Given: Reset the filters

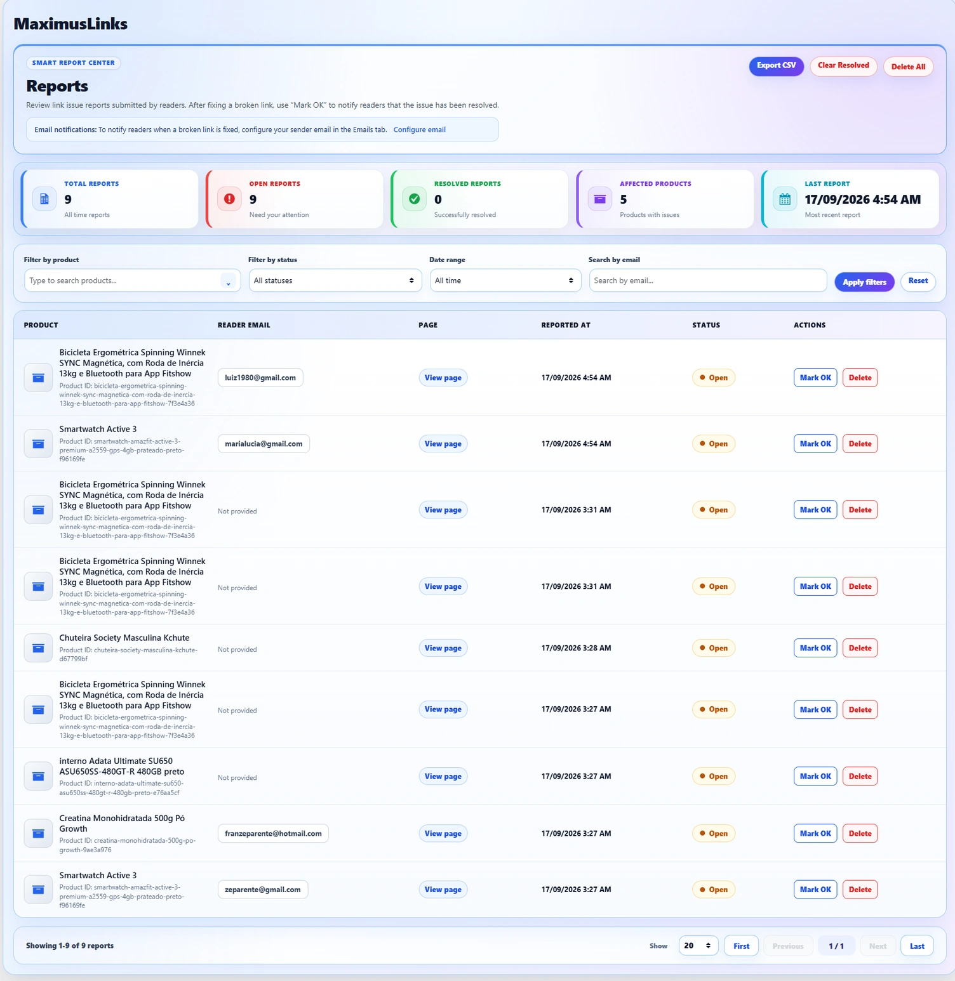Looking at the screenshot, I should (918, 281).
